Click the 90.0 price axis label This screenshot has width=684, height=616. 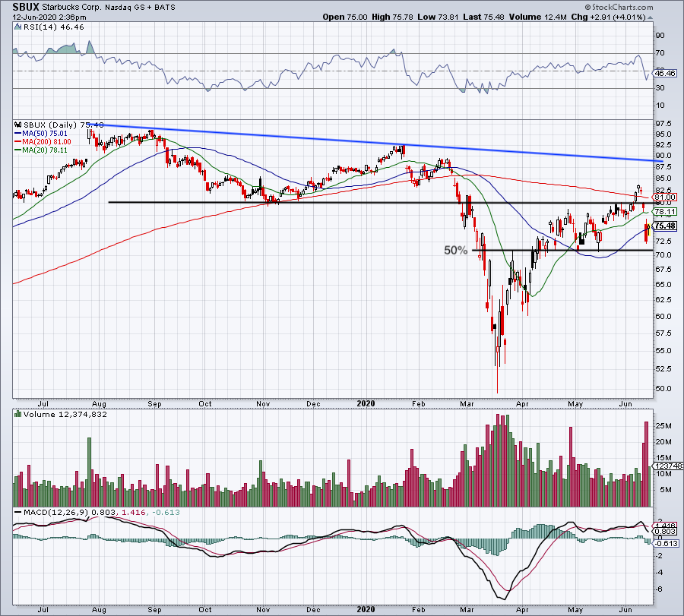click(663, 156)
